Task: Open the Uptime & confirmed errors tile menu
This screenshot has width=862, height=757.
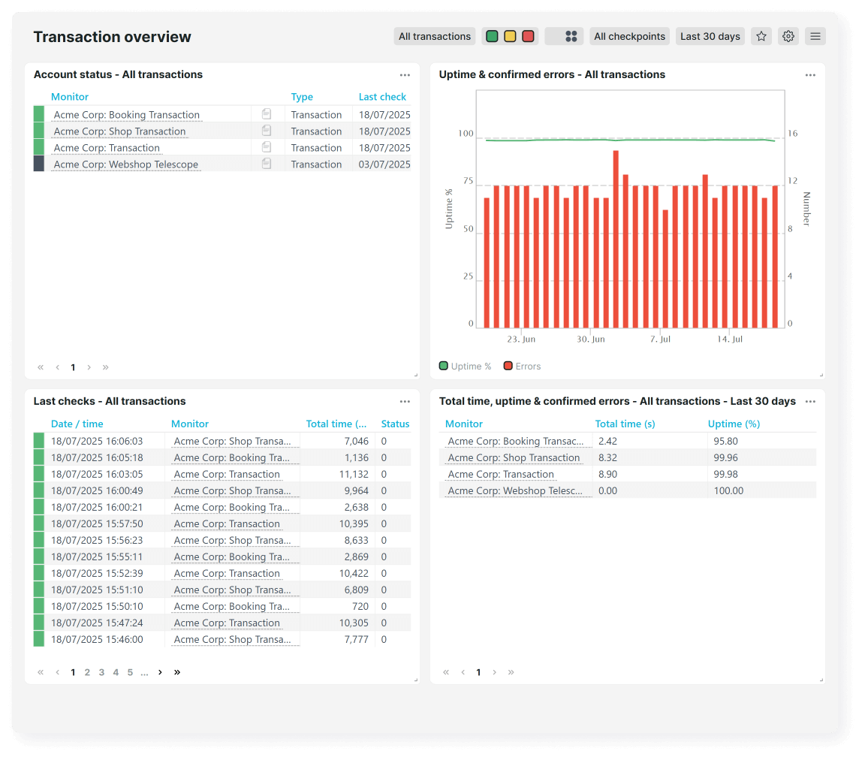Action: (810, 74)
